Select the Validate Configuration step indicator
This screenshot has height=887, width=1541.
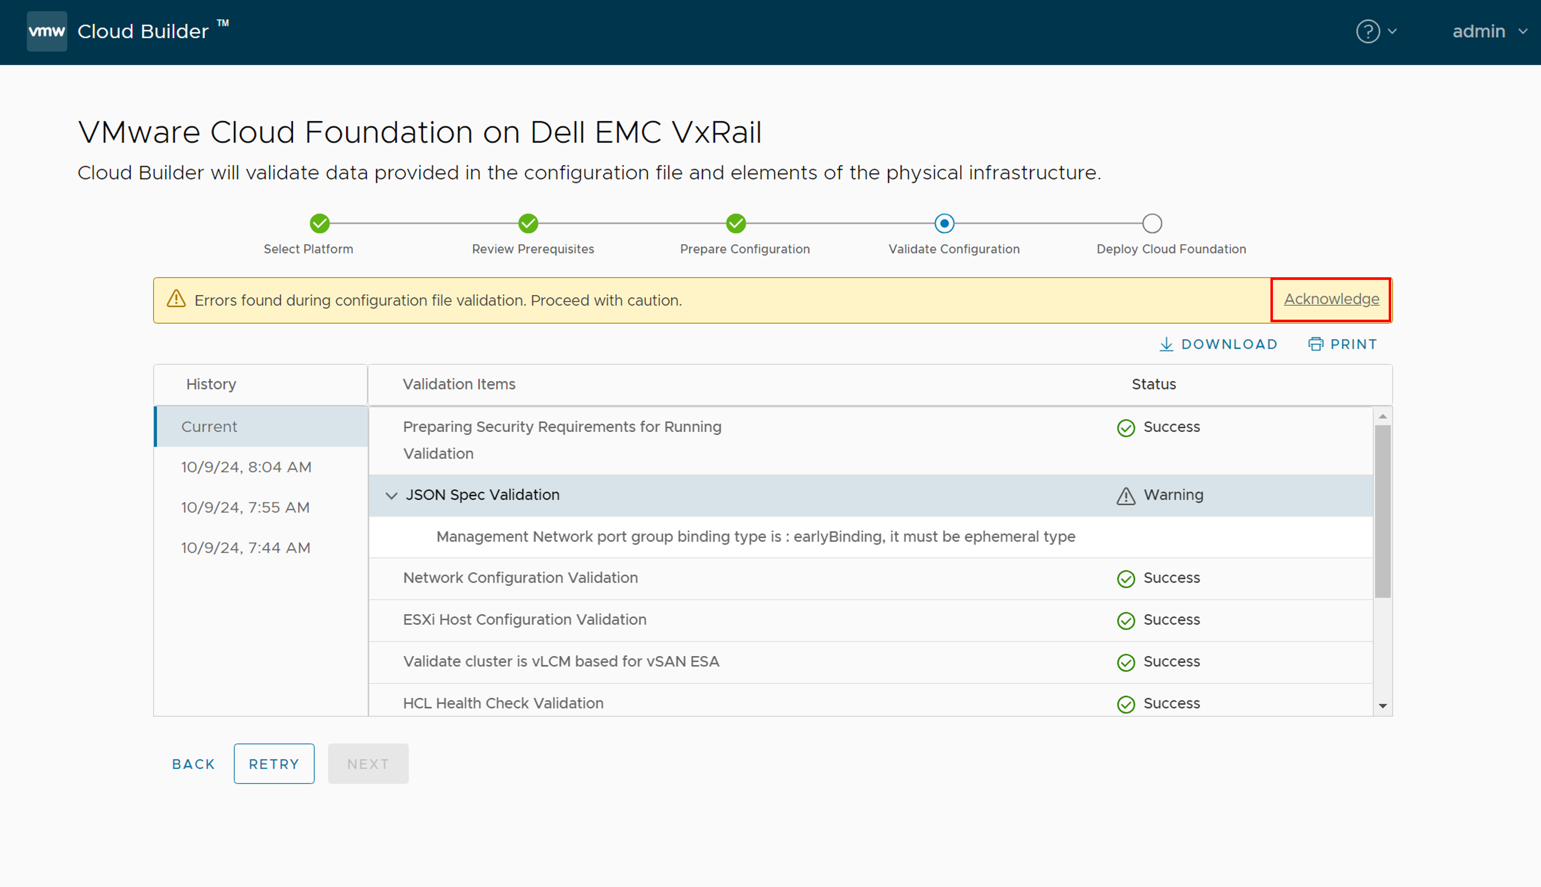coord(944,224)
